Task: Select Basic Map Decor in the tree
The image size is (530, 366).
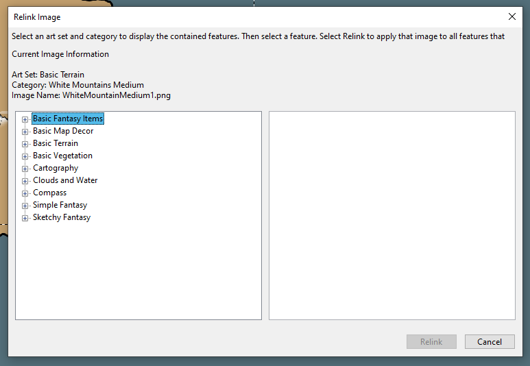Action: [x=63, y=131]
